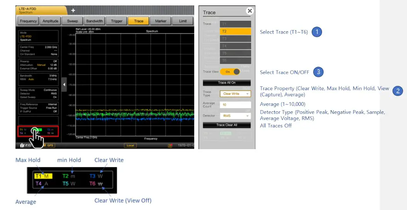
Task: Click the Preamp Off row
Action: (38, 61)
